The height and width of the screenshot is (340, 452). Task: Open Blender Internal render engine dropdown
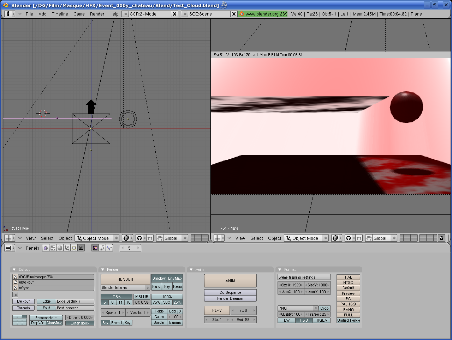tap(125, 287)
